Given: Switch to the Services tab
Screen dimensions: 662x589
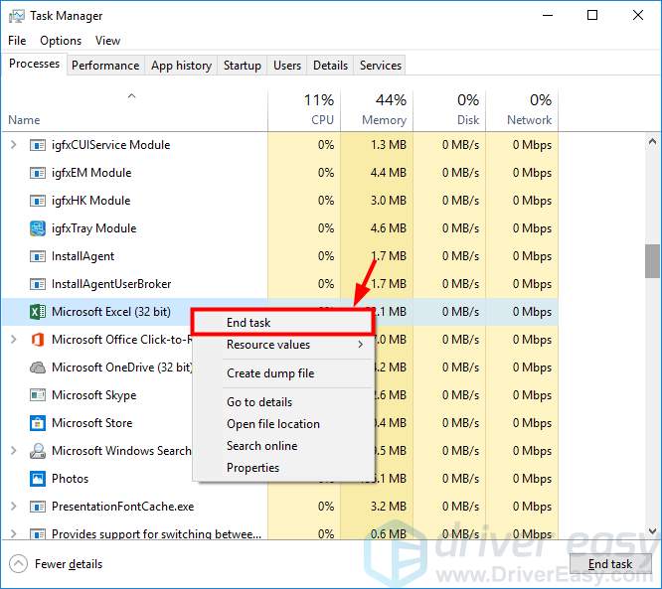Looking at the screenshot, I should coord(381,66).
